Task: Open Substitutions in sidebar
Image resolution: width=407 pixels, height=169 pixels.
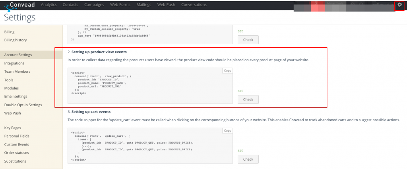Action: [x=15, y=161]
